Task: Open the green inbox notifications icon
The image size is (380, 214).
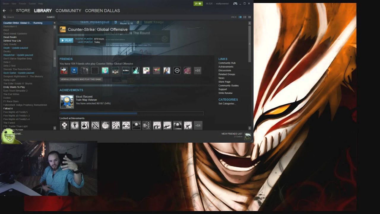Action: [198, 4]
